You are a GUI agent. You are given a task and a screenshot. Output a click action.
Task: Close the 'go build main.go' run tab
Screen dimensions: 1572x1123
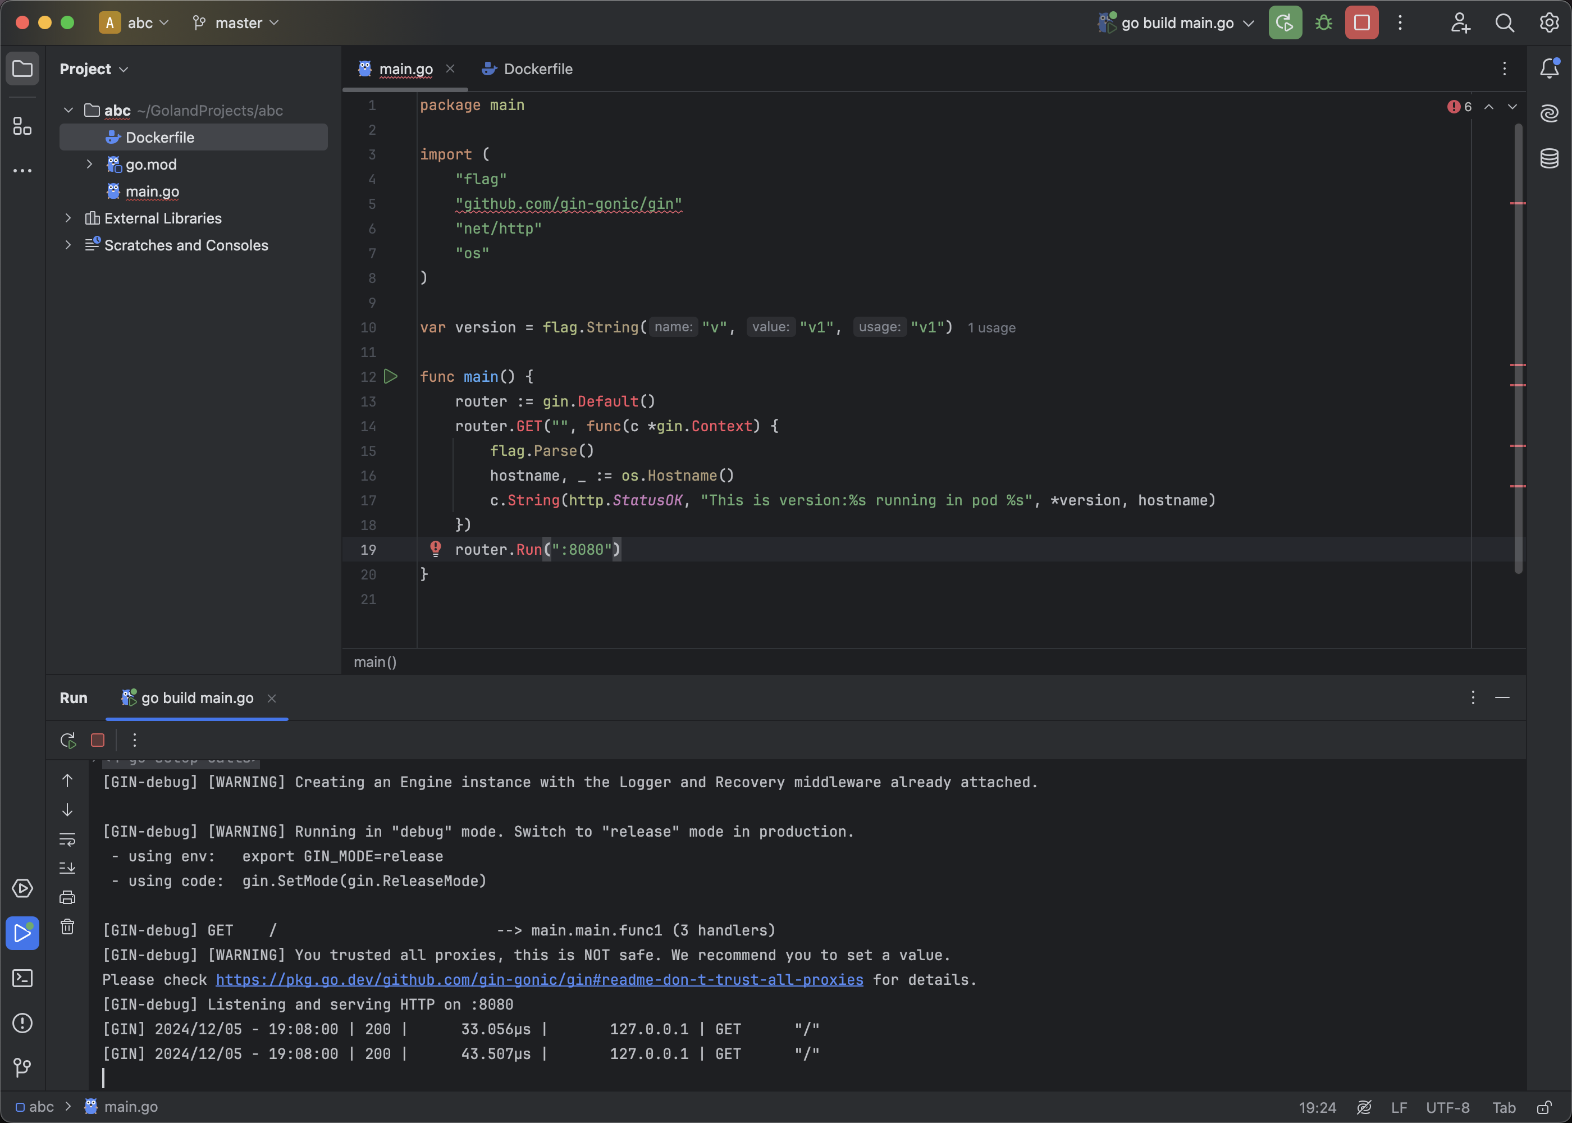coord(272,699)
